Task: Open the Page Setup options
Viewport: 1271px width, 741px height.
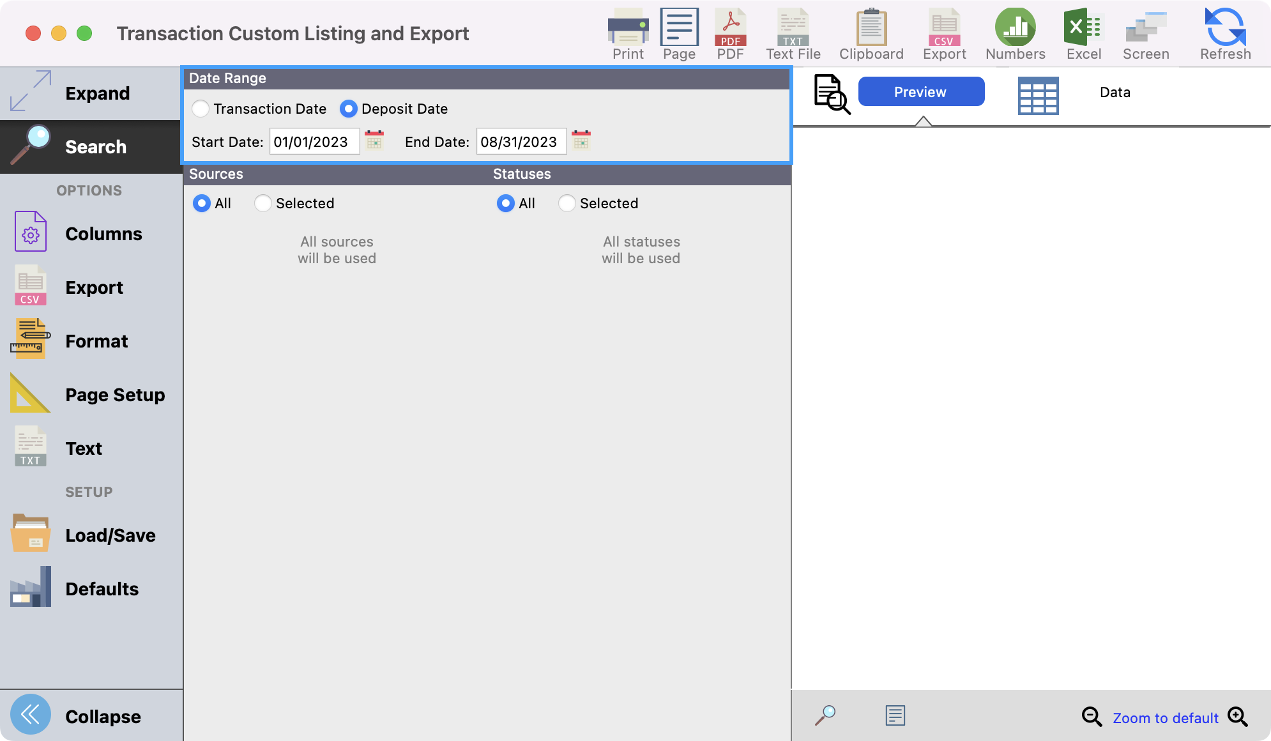Action: (x=114, y=395)
